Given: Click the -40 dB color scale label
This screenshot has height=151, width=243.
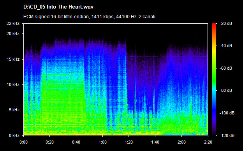Looking at the screenshot, I should click(x=226, y=46).
